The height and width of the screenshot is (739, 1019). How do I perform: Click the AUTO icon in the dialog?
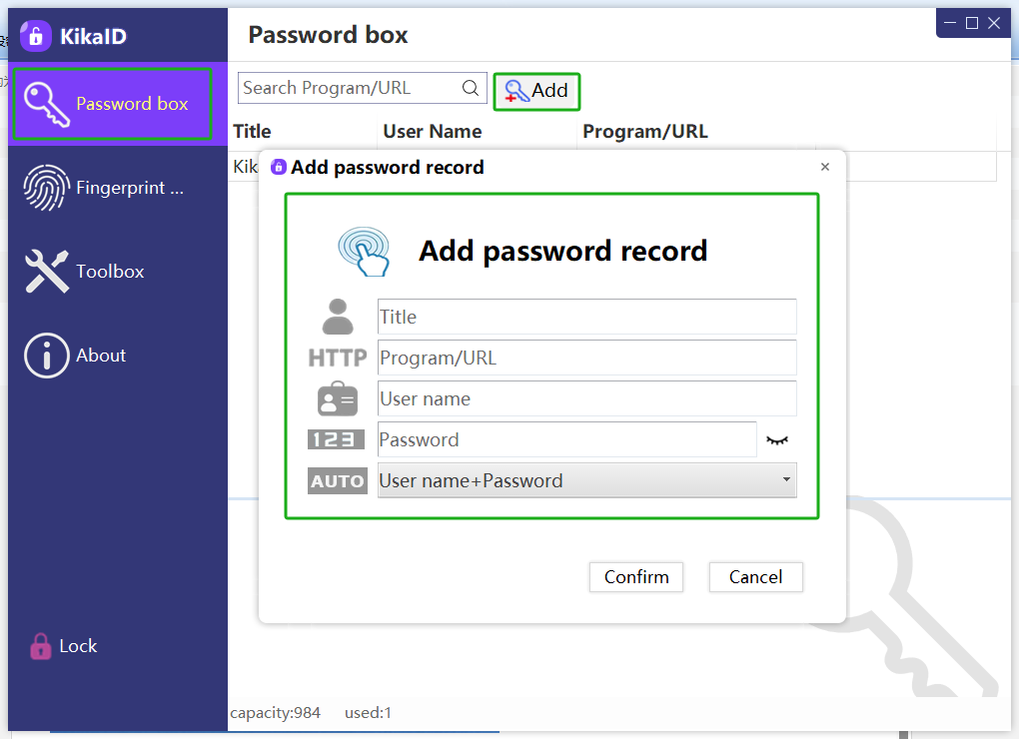pyautogui.click(x=339, y=480)
